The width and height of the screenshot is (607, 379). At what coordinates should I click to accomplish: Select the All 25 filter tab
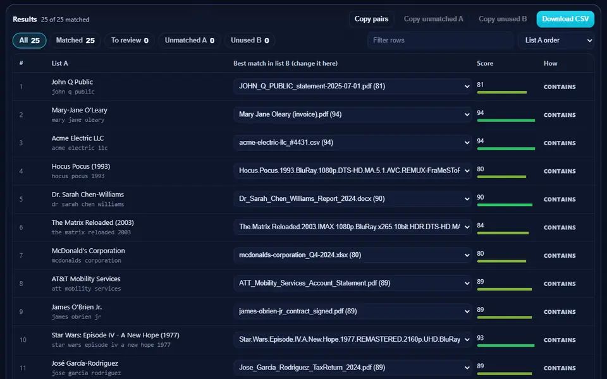pyautogui.click(x=30, y=40)
